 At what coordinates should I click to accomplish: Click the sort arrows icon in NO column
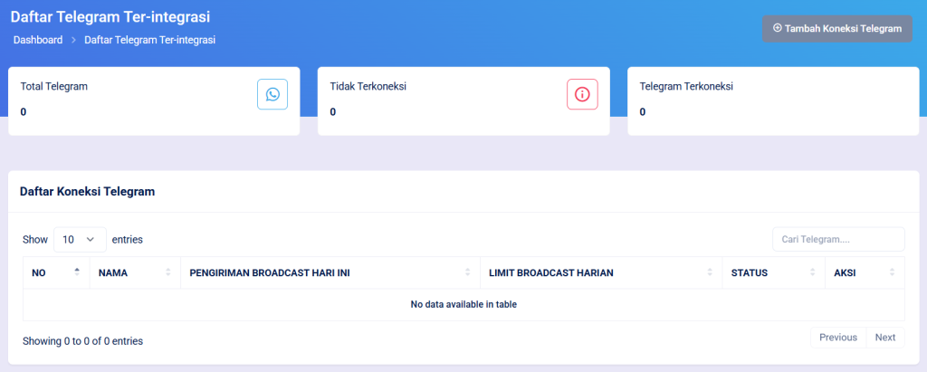pos(77,272)
